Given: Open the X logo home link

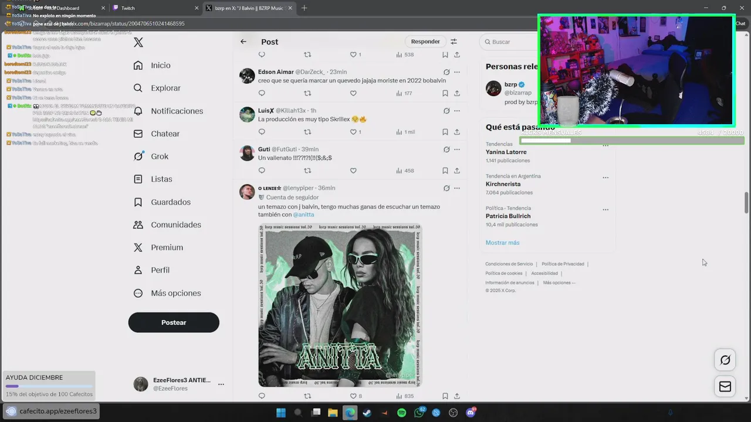Looking at the screenshot, I should click(138, 42).
